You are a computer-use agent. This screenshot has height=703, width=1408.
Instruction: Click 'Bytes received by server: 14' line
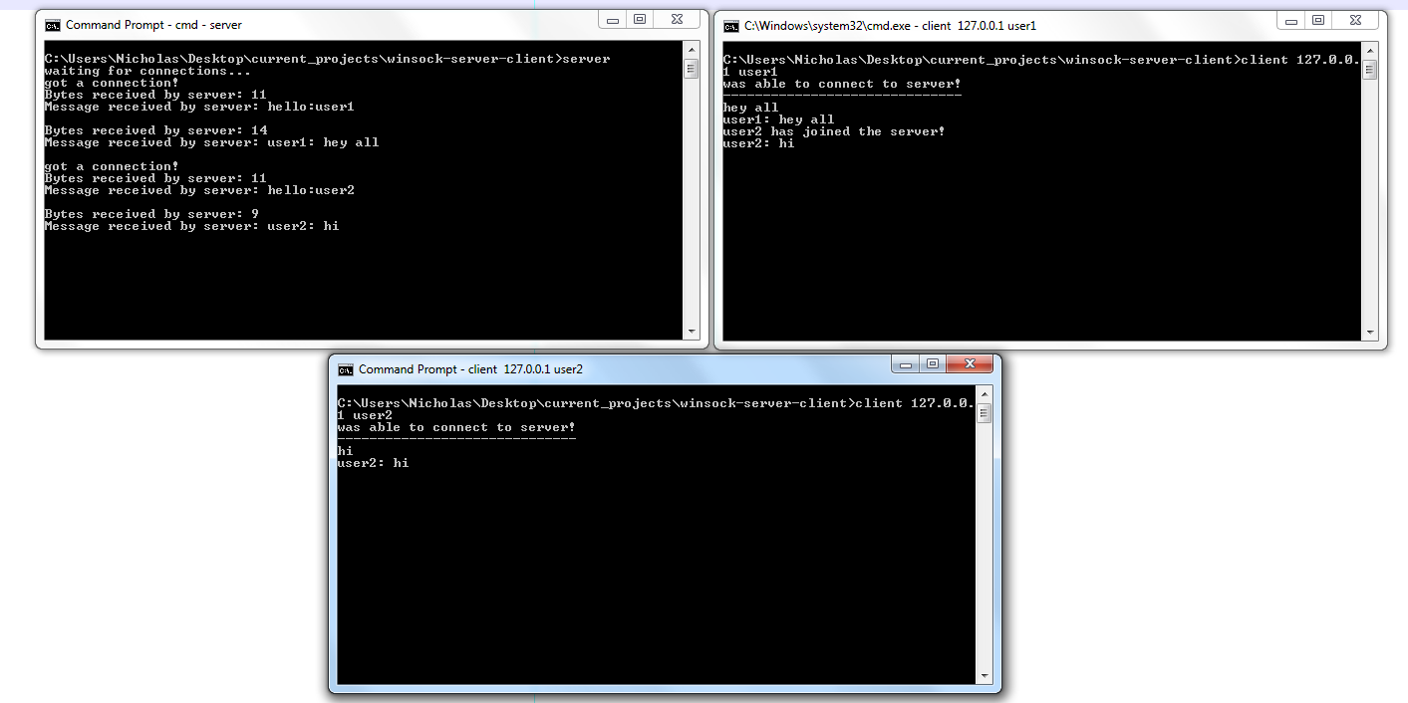[155, 130]
